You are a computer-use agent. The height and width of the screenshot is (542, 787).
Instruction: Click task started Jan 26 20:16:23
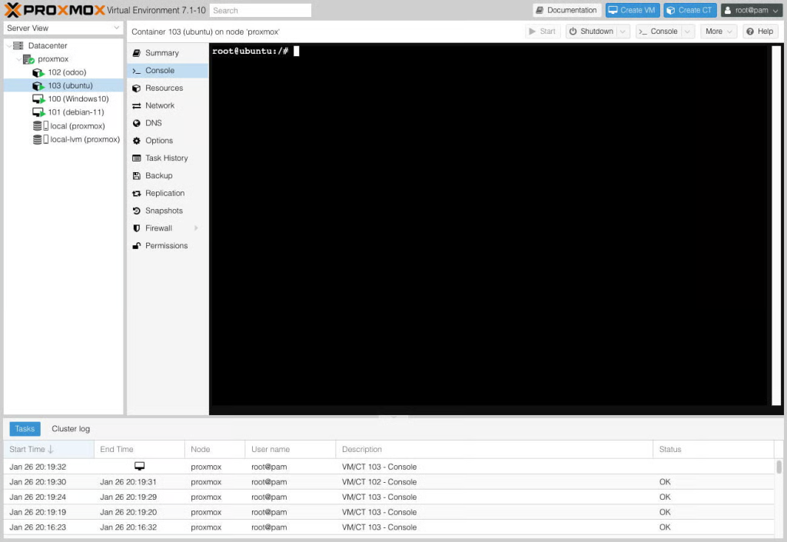point(390,527)
